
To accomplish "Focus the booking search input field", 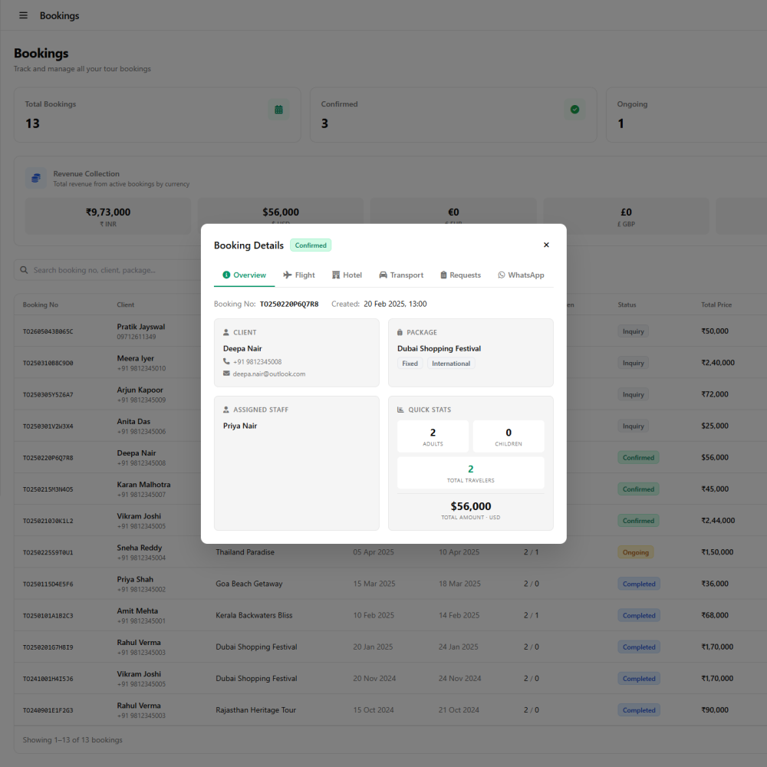I will point(107,270).
